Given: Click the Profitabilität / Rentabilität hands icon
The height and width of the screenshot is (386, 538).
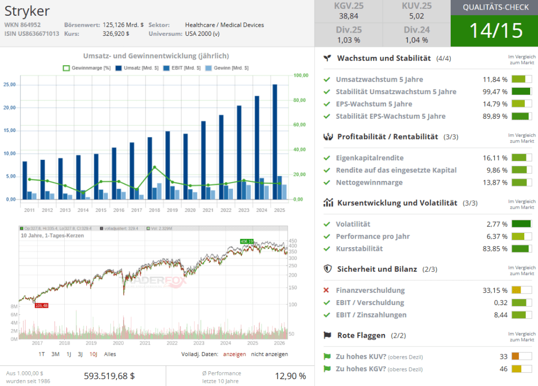Looking at the screenshot, I should pyautogui.click(x=327, y=137).
